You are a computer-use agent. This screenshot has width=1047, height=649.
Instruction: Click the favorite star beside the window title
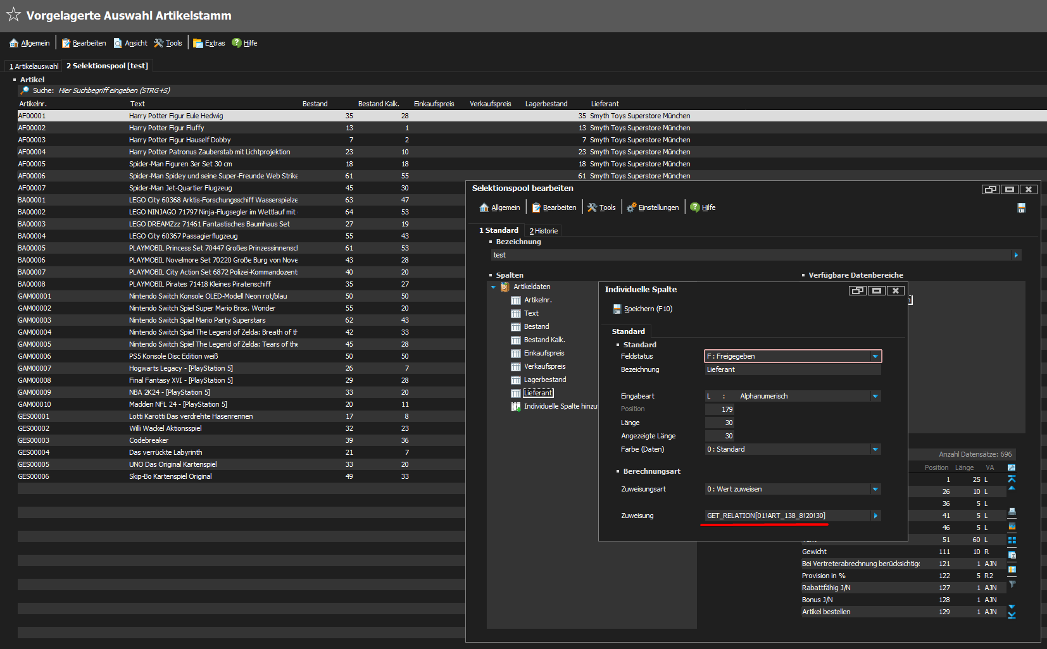[13, 15]
